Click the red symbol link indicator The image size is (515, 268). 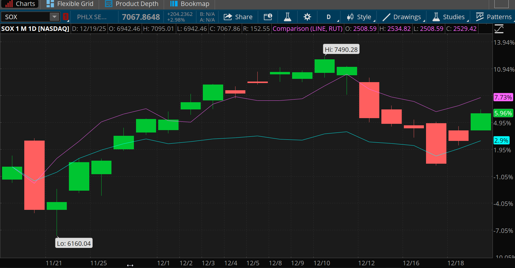click(x=66, y=17)
